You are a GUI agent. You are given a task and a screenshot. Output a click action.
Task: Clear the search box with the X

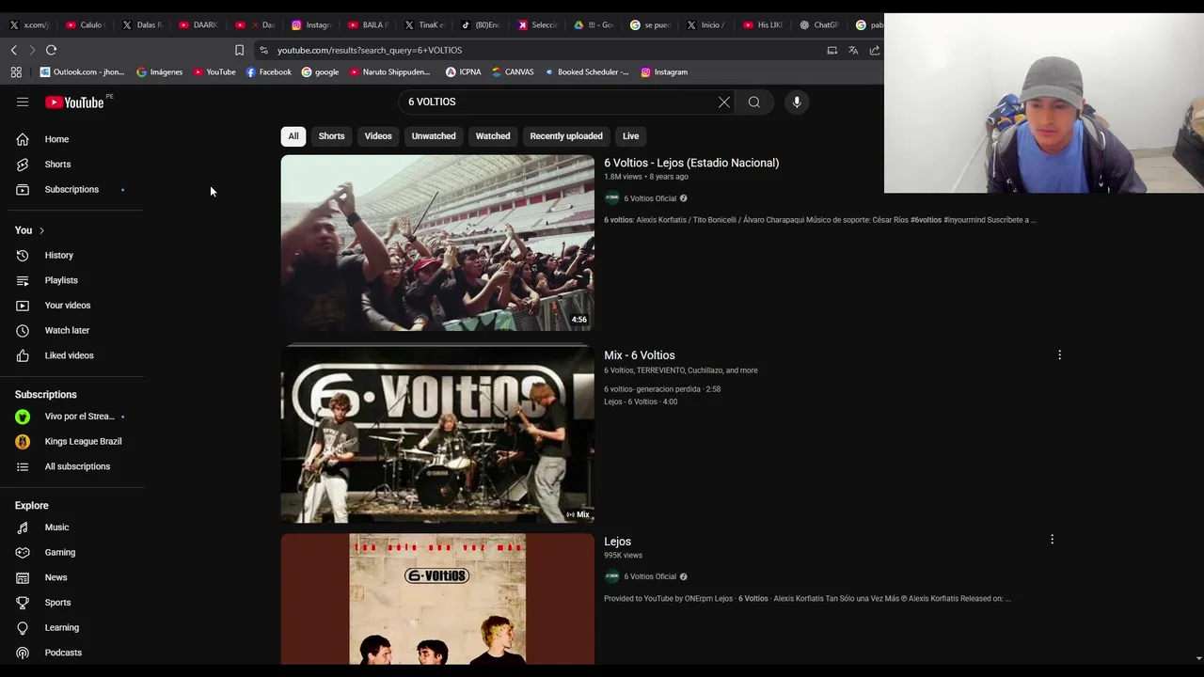click(x=724, y=102)
